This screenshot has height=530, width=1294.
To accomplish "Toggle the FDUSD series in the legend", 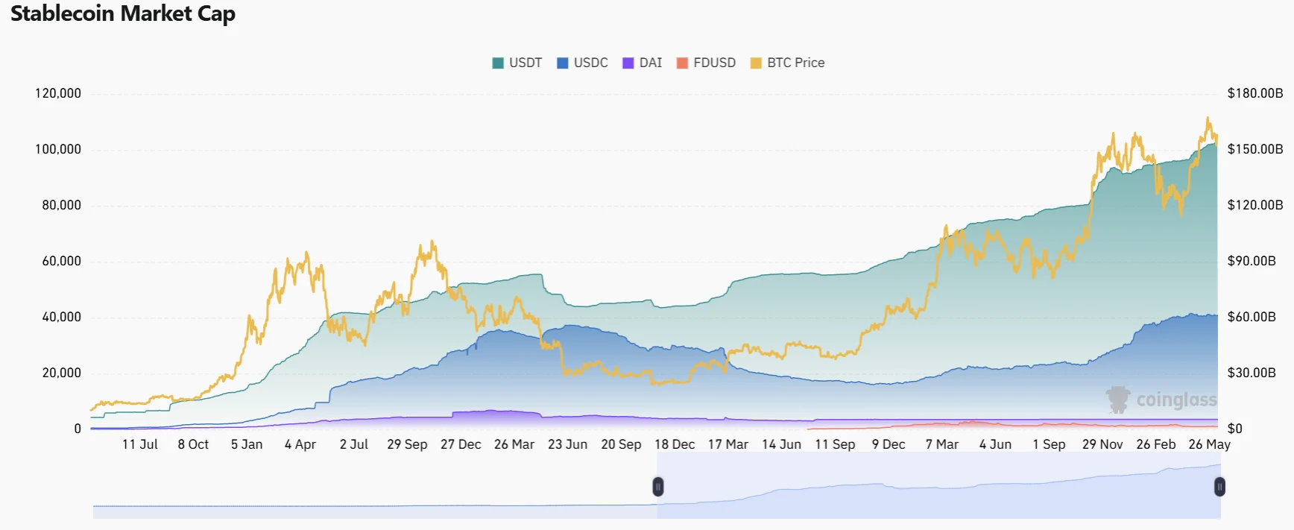I will click(706, 63).
